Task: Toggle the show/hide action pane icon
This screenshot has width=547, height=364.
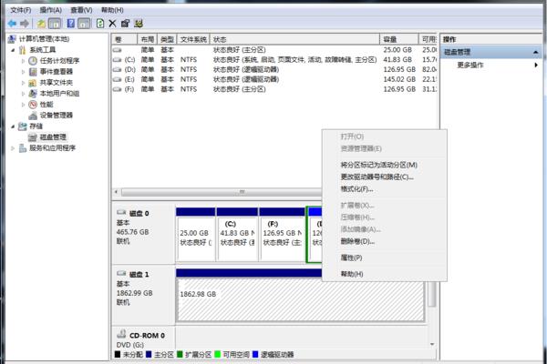Action: click(84, 24)
